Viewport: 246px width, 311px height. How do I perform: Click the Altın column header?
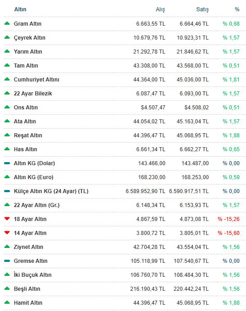(20, 9)
